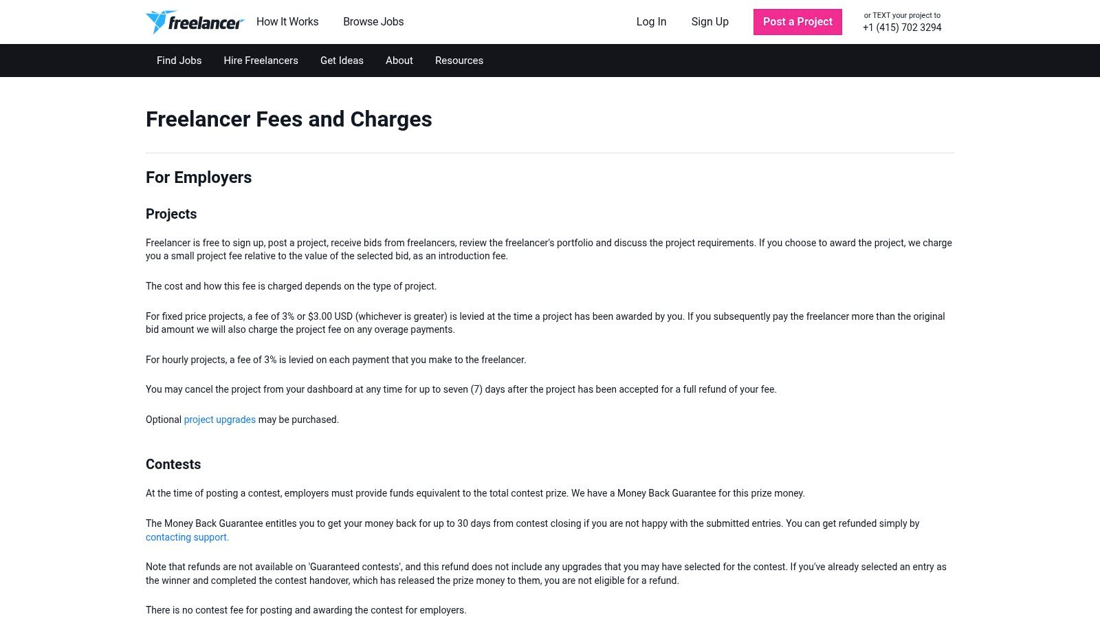Open the Hire Freelancers menu

click(261, 61)
